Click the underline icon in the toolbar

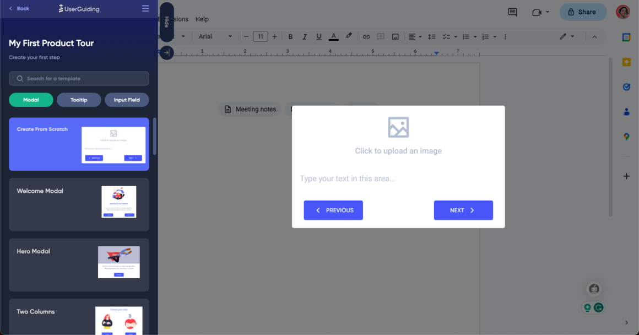pyautogui.click(x=319, y=36)
